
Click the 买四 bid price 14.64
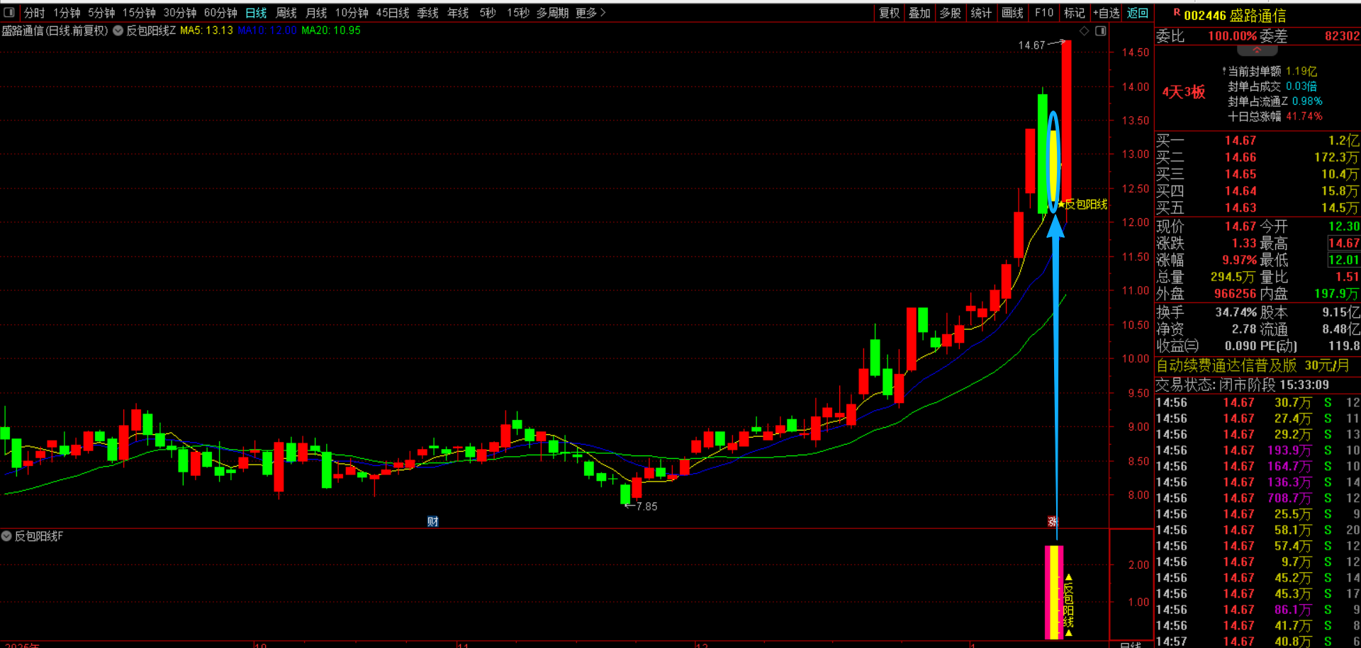click(1240, 191)
